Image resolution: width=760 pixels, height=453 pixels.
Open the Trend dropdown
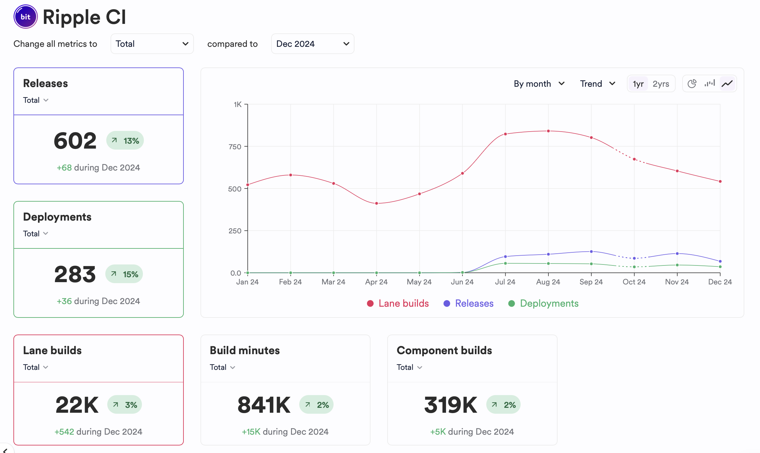coord(598,84)
